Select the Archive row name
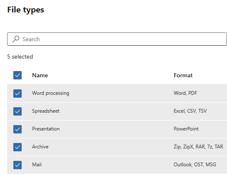The width and height of the screenshot is (227, 175). (x=40, y=147)
